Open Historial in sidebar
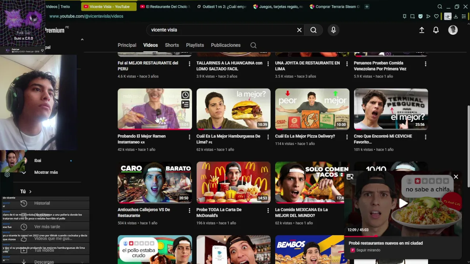The image size is (470, 264). pyautogui.click(x=42, y=203)
